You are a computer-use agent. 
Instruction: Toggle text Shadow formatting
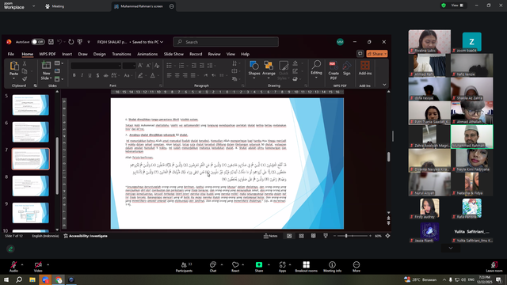click(x=97, y=76)
